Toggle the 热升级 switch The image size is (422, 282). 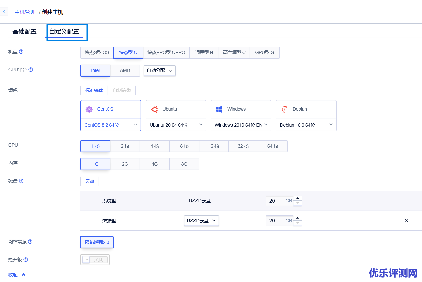95,260
